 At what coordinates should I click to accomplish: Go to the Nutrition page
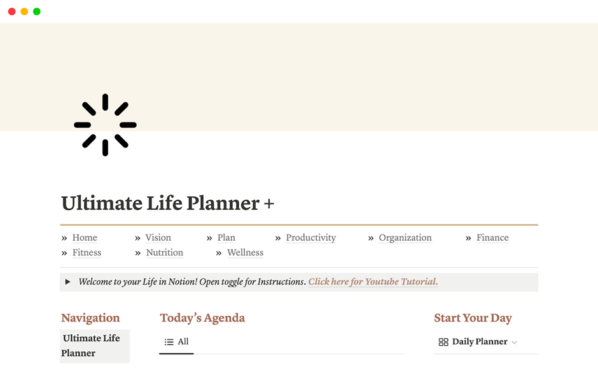[x=164, y=252]
